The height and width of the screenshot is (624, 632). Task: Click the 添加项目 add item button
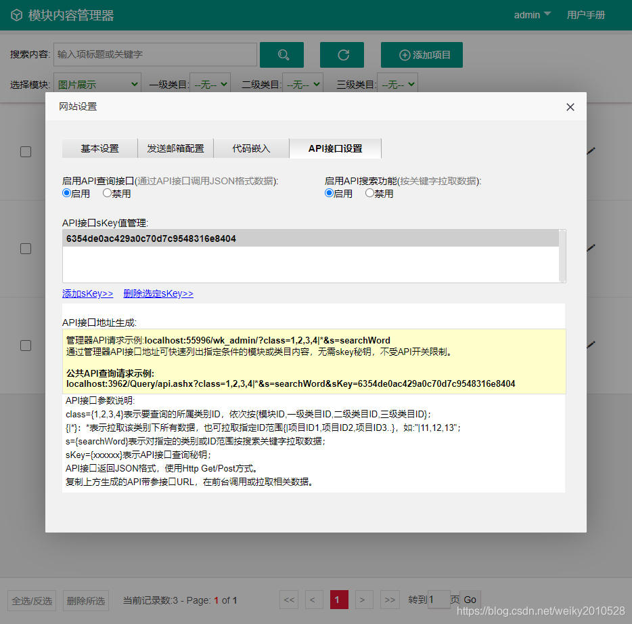click(x=422, y=55)
